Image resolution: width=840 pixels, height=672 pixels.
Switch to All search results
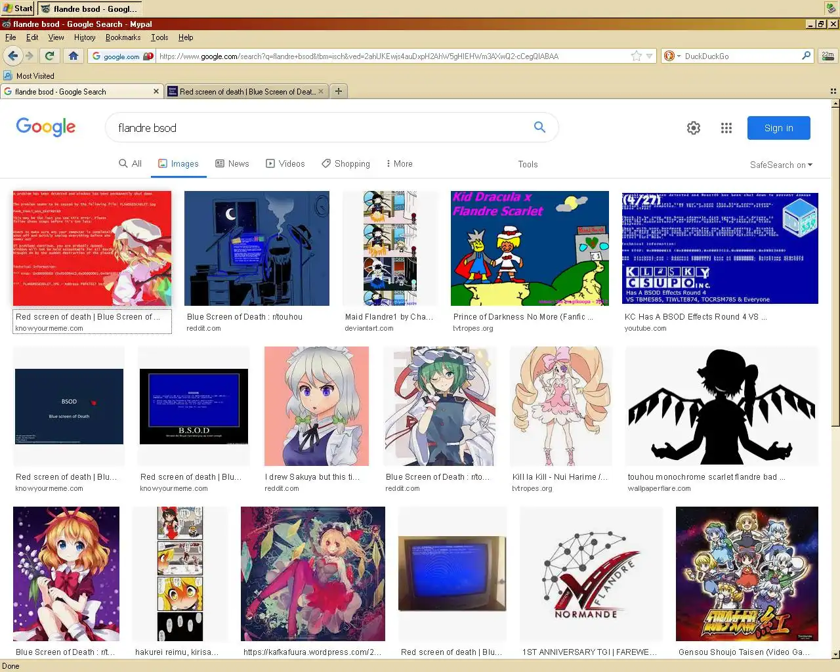pyautogui.click(x=130, y=163)
